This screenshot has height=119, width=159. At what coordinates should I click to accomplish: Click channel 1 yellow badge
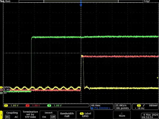coord(6,105)
